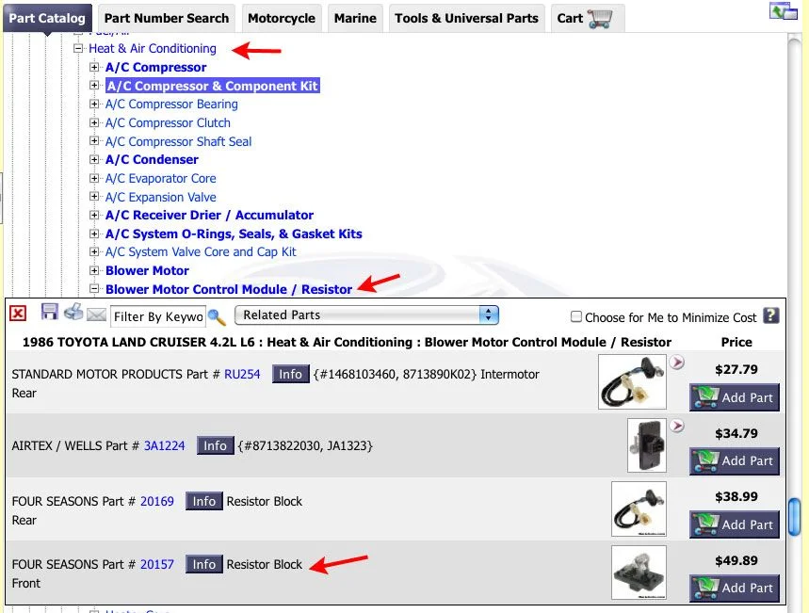Expand the A/C Compressor Clutch node
Screen dimensions: 809x613
click(94, 122)
